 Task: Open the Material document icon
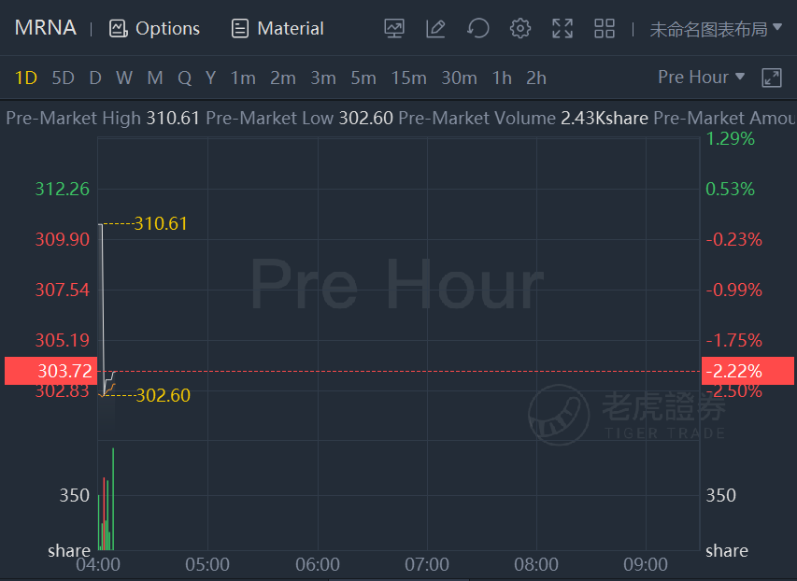(240, 28)
